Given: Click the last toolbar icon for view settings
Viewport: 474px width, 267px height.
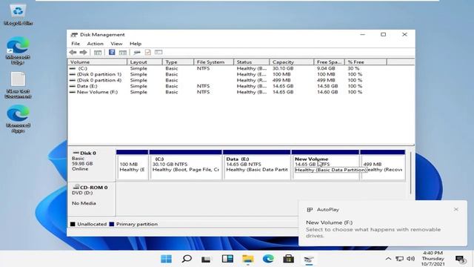Looking at the screenshot, I should click(158, 53).
